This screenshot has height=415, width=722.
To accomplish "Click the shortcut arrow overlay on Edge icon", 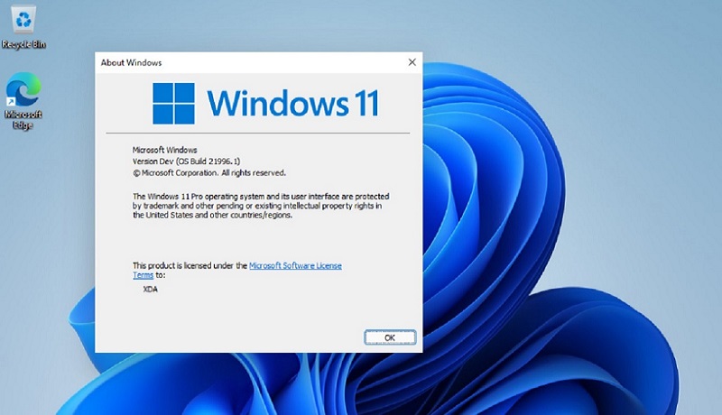I will pos(12,104).
